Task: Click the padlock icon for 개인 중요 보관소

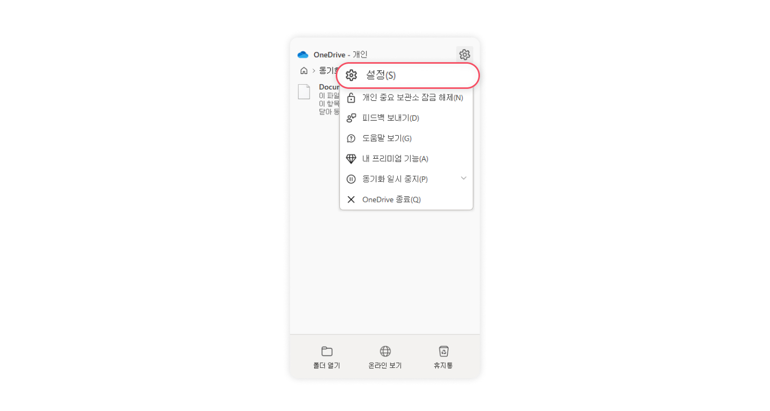Action: pos(351,98)
